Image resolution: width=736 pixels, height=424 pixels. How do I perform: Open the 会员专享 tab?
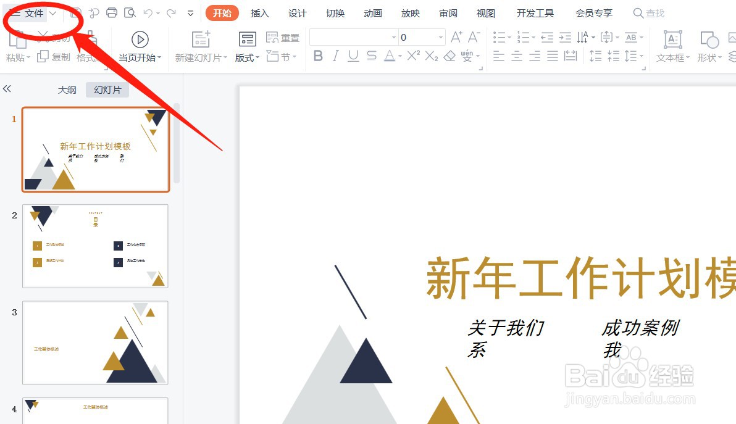pyautogui.click(x=594, y=13)
